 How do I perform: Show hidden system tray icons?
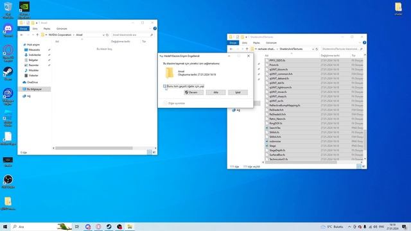click(x=349, y=227)
